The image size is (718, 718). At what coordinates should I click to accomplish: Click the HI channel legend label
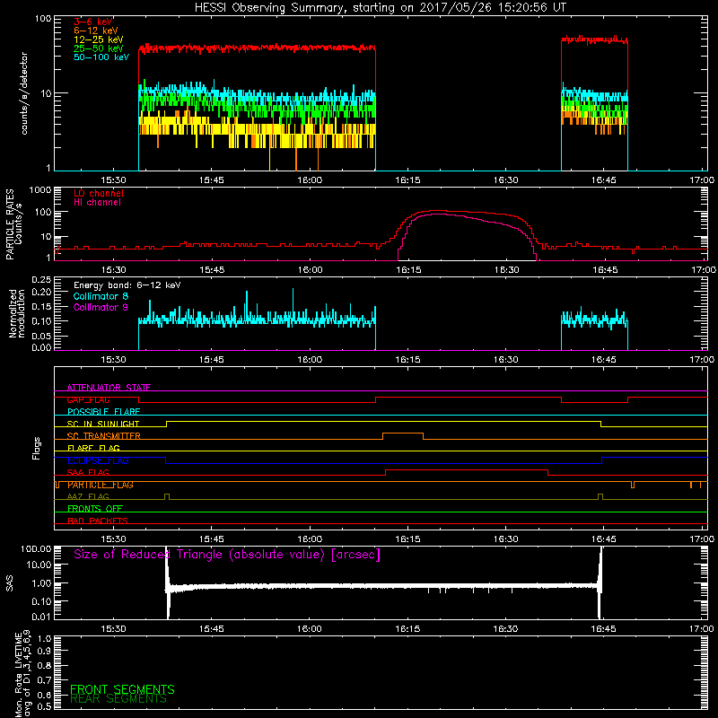[97, 203]
